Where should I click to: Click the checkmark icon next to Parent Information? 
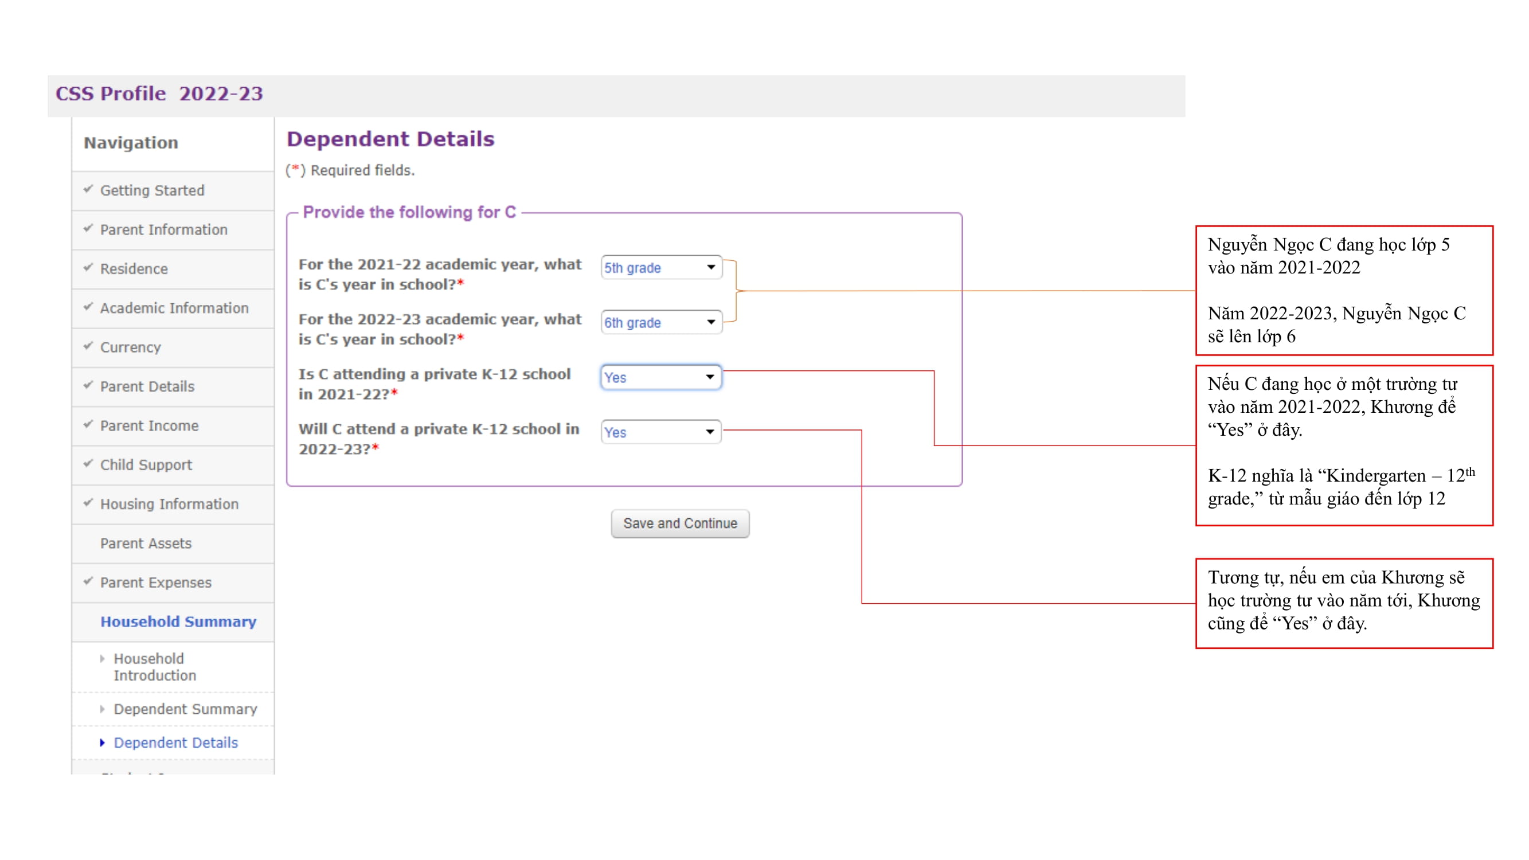pos(88,229)
